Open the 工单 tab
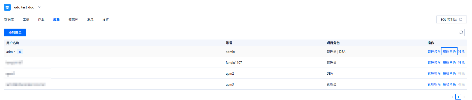The width and height of the screenshot is (472, 100). point(26,20)
